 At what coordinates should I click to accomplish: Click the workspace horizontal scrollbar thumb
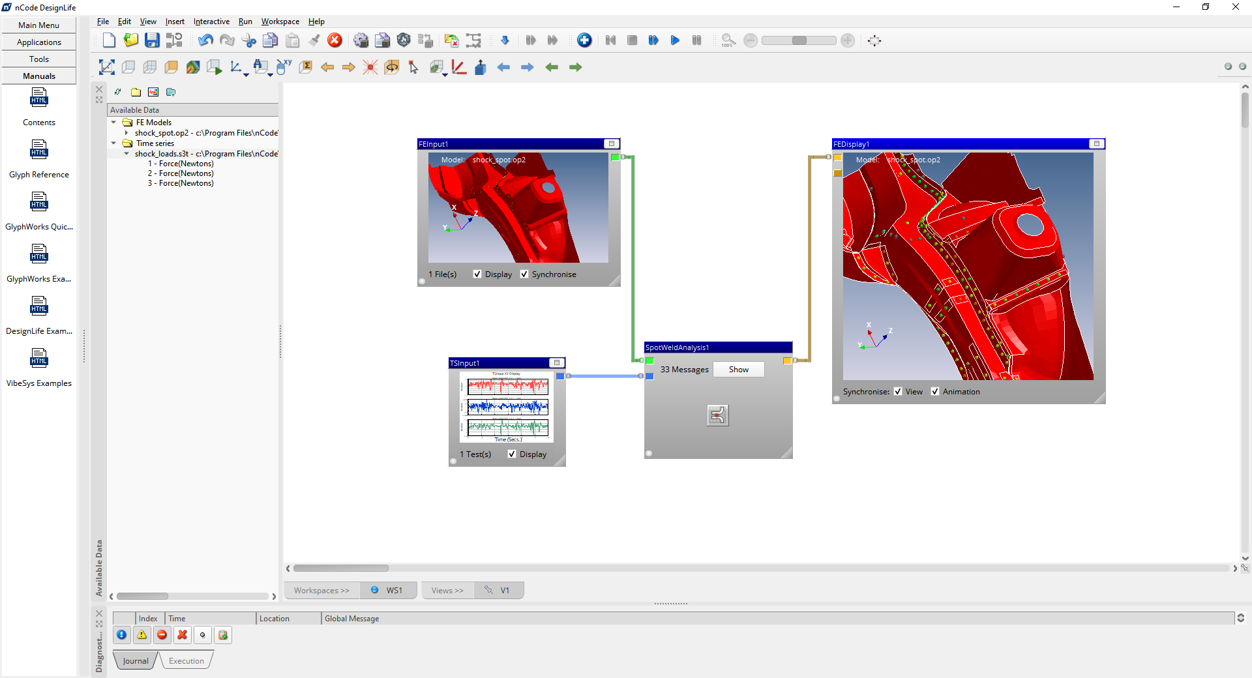click(x=341, y=568)
